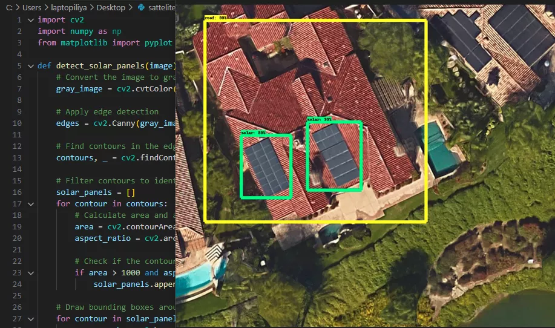This screenshot has height=328, width=555.
Task: Click line number 10 in the gutter
Action: [x=17, y=123]
